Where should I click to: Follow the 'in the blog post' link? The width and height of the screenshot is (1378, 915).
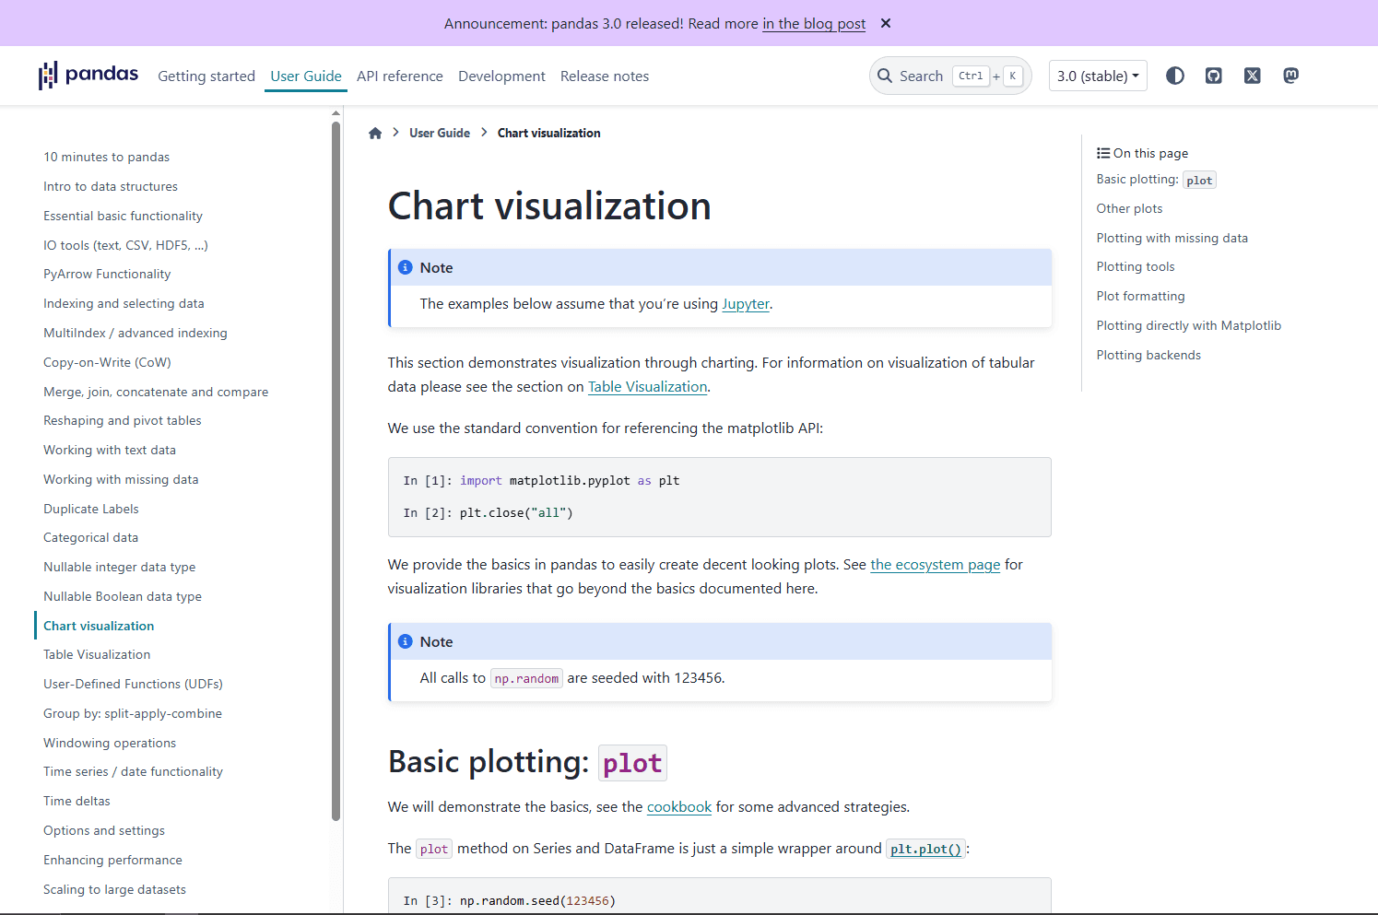814,23
